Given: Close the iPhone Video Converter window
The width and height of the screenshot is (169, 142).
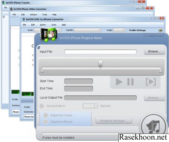Looking at the screenshot, I should 149,8.
